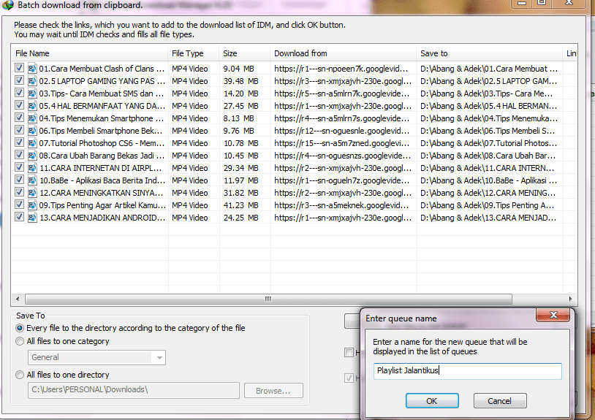
Task: Click Cancel in Enter queue name dialog
Action: pos(500,401)
